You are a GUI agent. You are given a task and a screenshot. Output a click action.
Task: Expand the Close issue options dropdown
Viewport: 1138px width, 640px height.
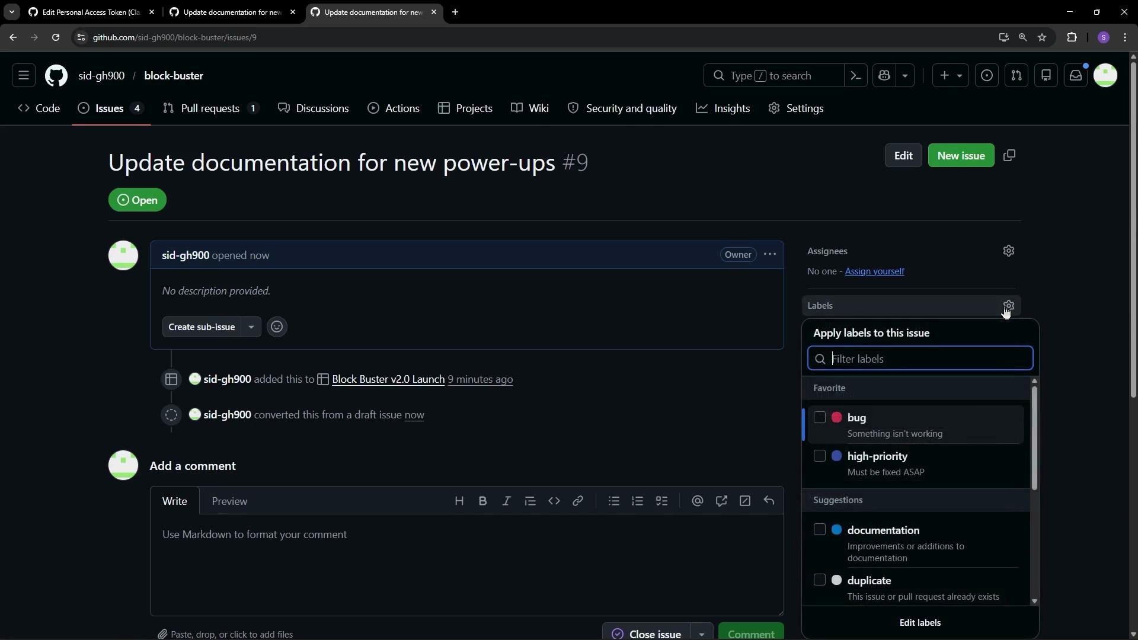tap(702, 633)
